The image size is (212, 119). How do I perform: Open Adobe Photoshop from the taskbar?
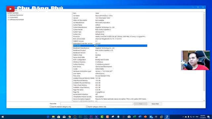point(86,117)
